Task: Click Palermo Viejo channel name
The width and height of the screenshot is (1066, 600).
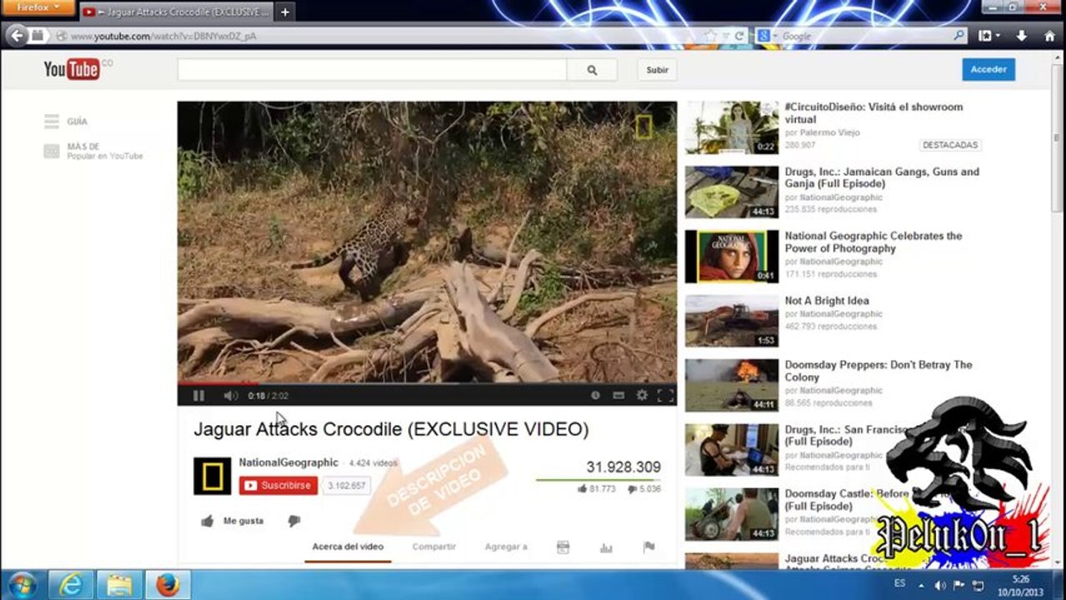Action: (x=829, y=132)
